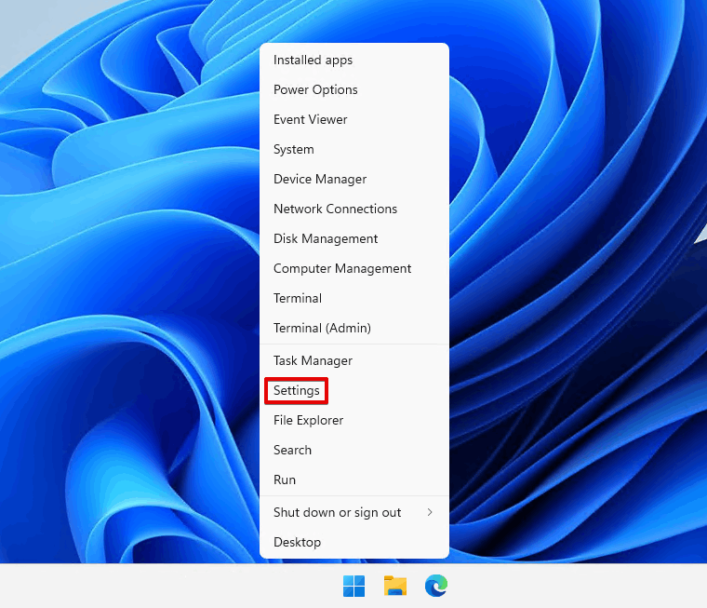The image size is (707, 608).
Task: Select Disk Management
Action: coord(353,238)
